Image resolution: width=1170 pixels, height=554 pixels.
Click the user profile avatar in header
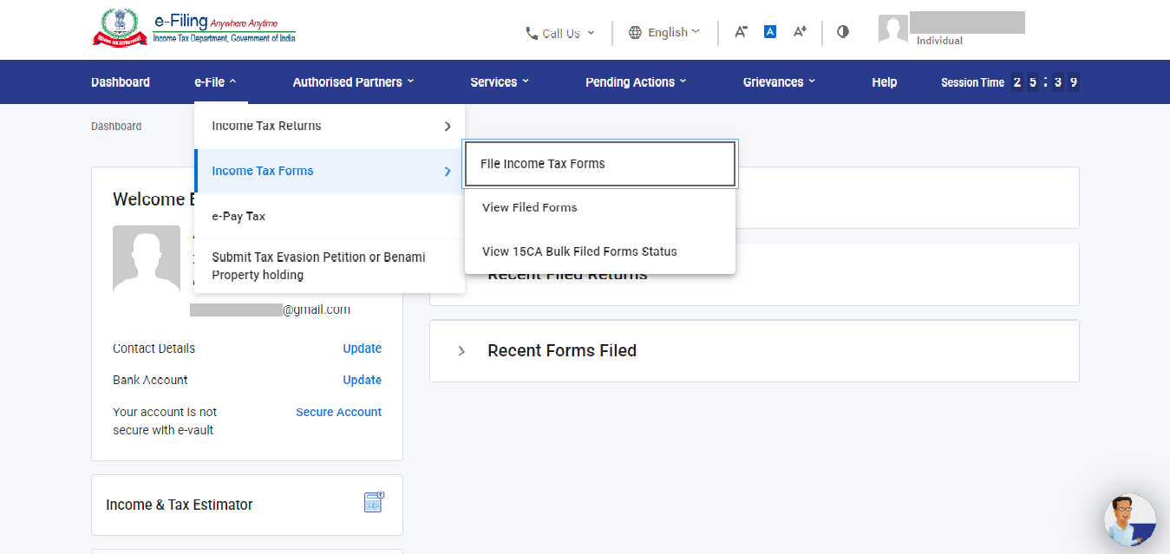coord(892,29)
